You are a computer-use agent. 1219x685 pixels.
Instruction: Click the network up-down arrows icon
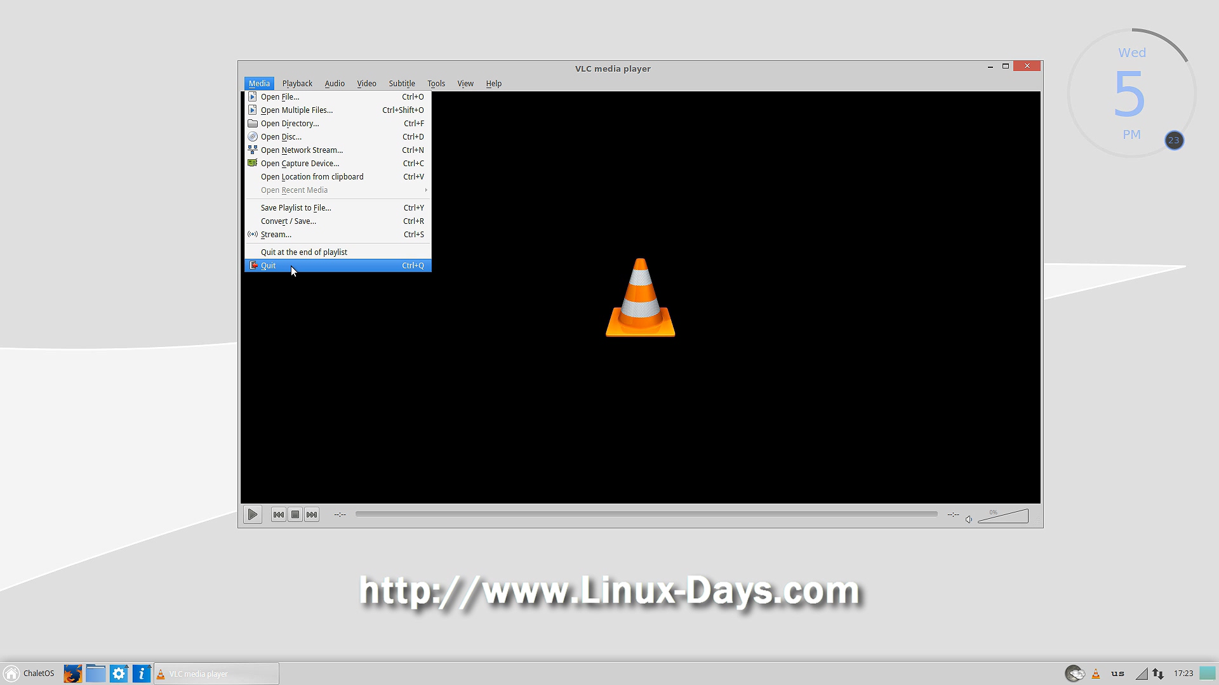1158,674
